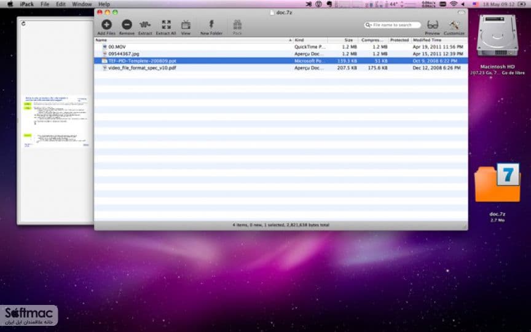Create a New Folder from toolbar

point(211,25)
